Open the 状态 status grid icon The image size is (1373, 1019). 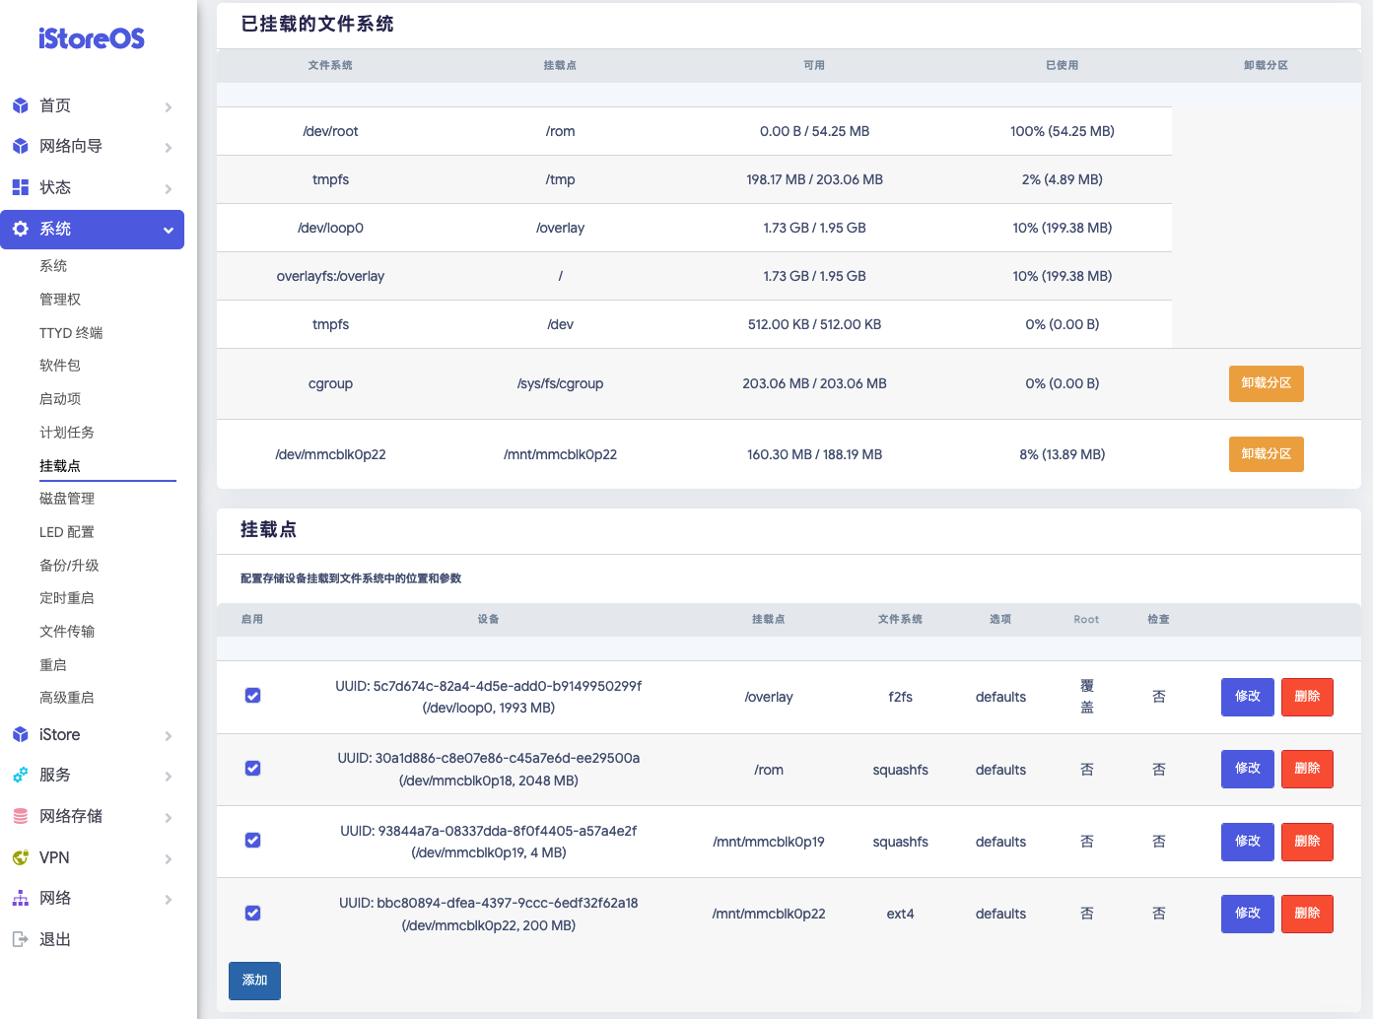click(21, 187)
